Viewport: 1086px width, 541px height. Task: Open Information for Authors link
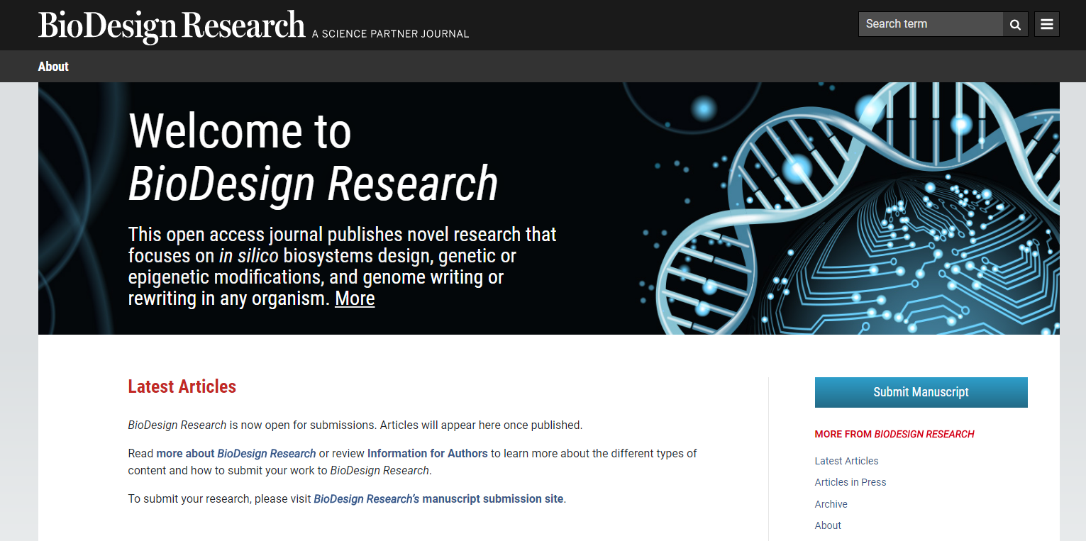tap(428, 453)
